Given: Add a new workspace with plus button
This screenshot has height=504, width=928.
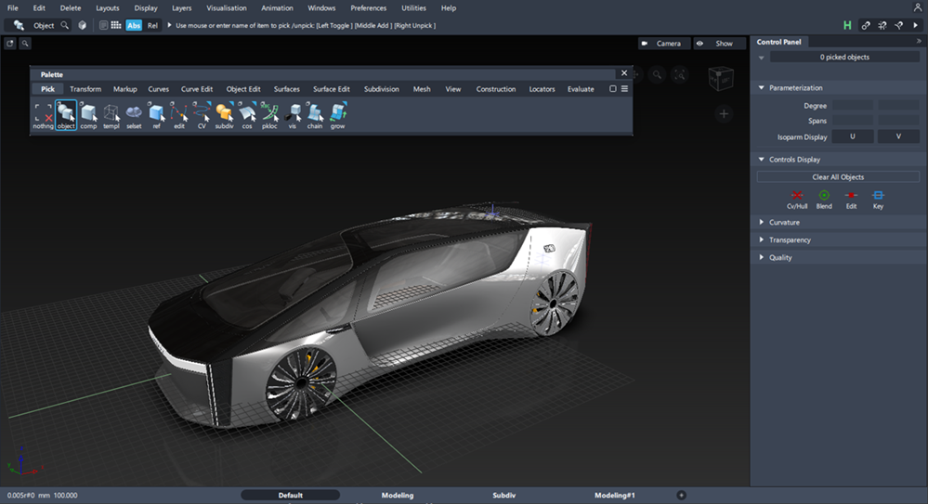Looking at the screenshot, I should point(681,495).
